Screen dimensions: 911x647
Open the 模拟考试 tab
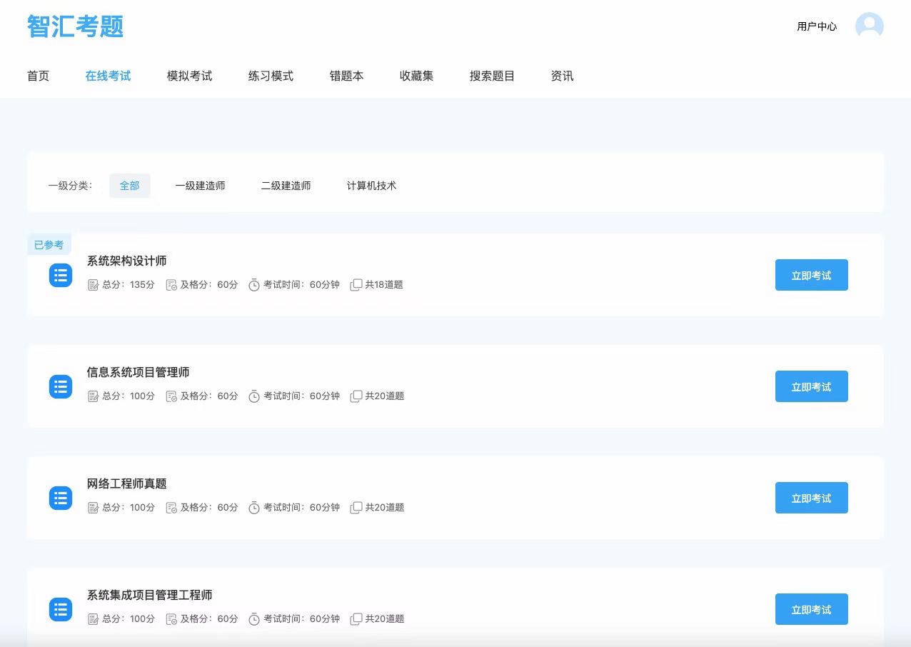coord(189,76)
